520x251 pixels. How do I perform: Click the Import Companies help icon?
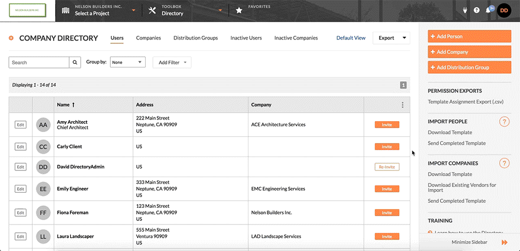tap(504, 163)
